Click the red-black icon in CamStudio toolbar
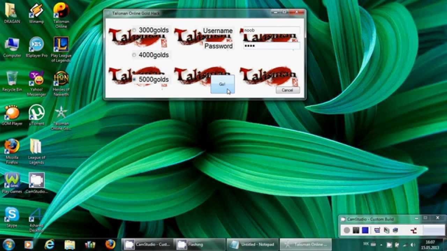 pos(414,230)
